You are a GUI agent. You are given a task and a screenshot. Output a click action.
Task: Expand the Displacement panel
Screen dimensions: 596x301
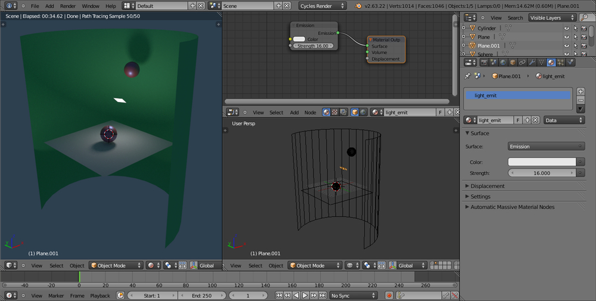(x=488, y=186)
